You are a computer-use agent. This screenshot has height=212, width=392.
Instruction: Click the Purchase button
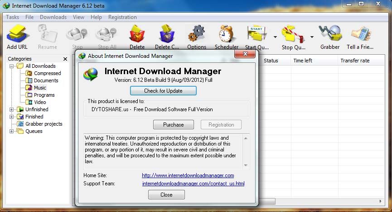(174, 125)
